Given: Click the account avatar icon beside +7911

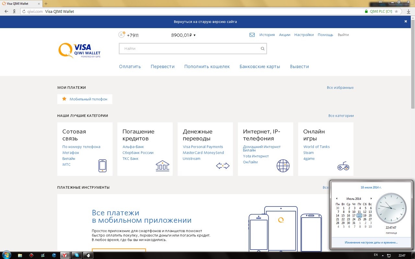Looking at the screenshot, I should click(x=122, y=35).
